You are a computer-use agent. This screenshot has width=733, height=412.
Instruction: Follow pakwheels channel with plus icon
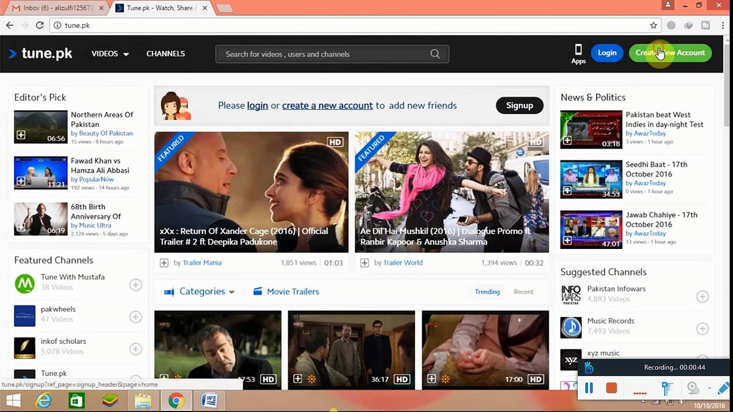[136, 316]
